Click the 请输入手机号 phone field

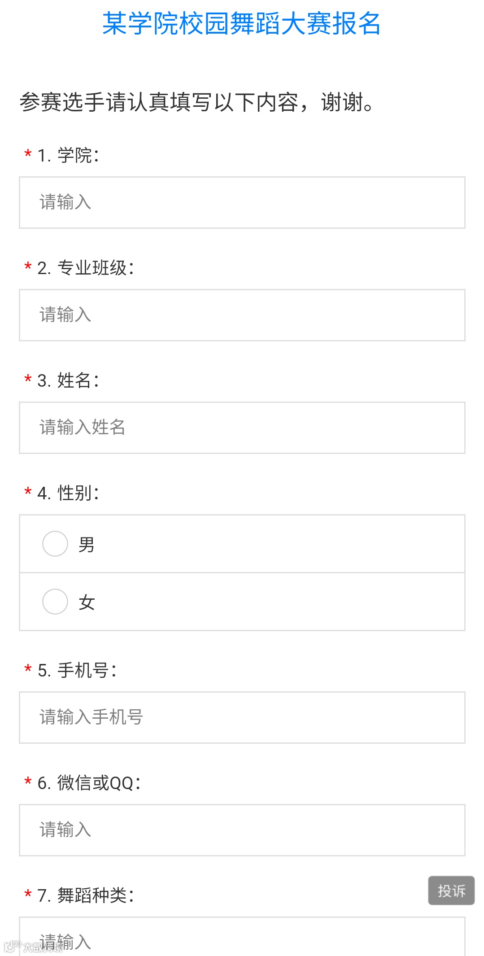tap(242, 717)
